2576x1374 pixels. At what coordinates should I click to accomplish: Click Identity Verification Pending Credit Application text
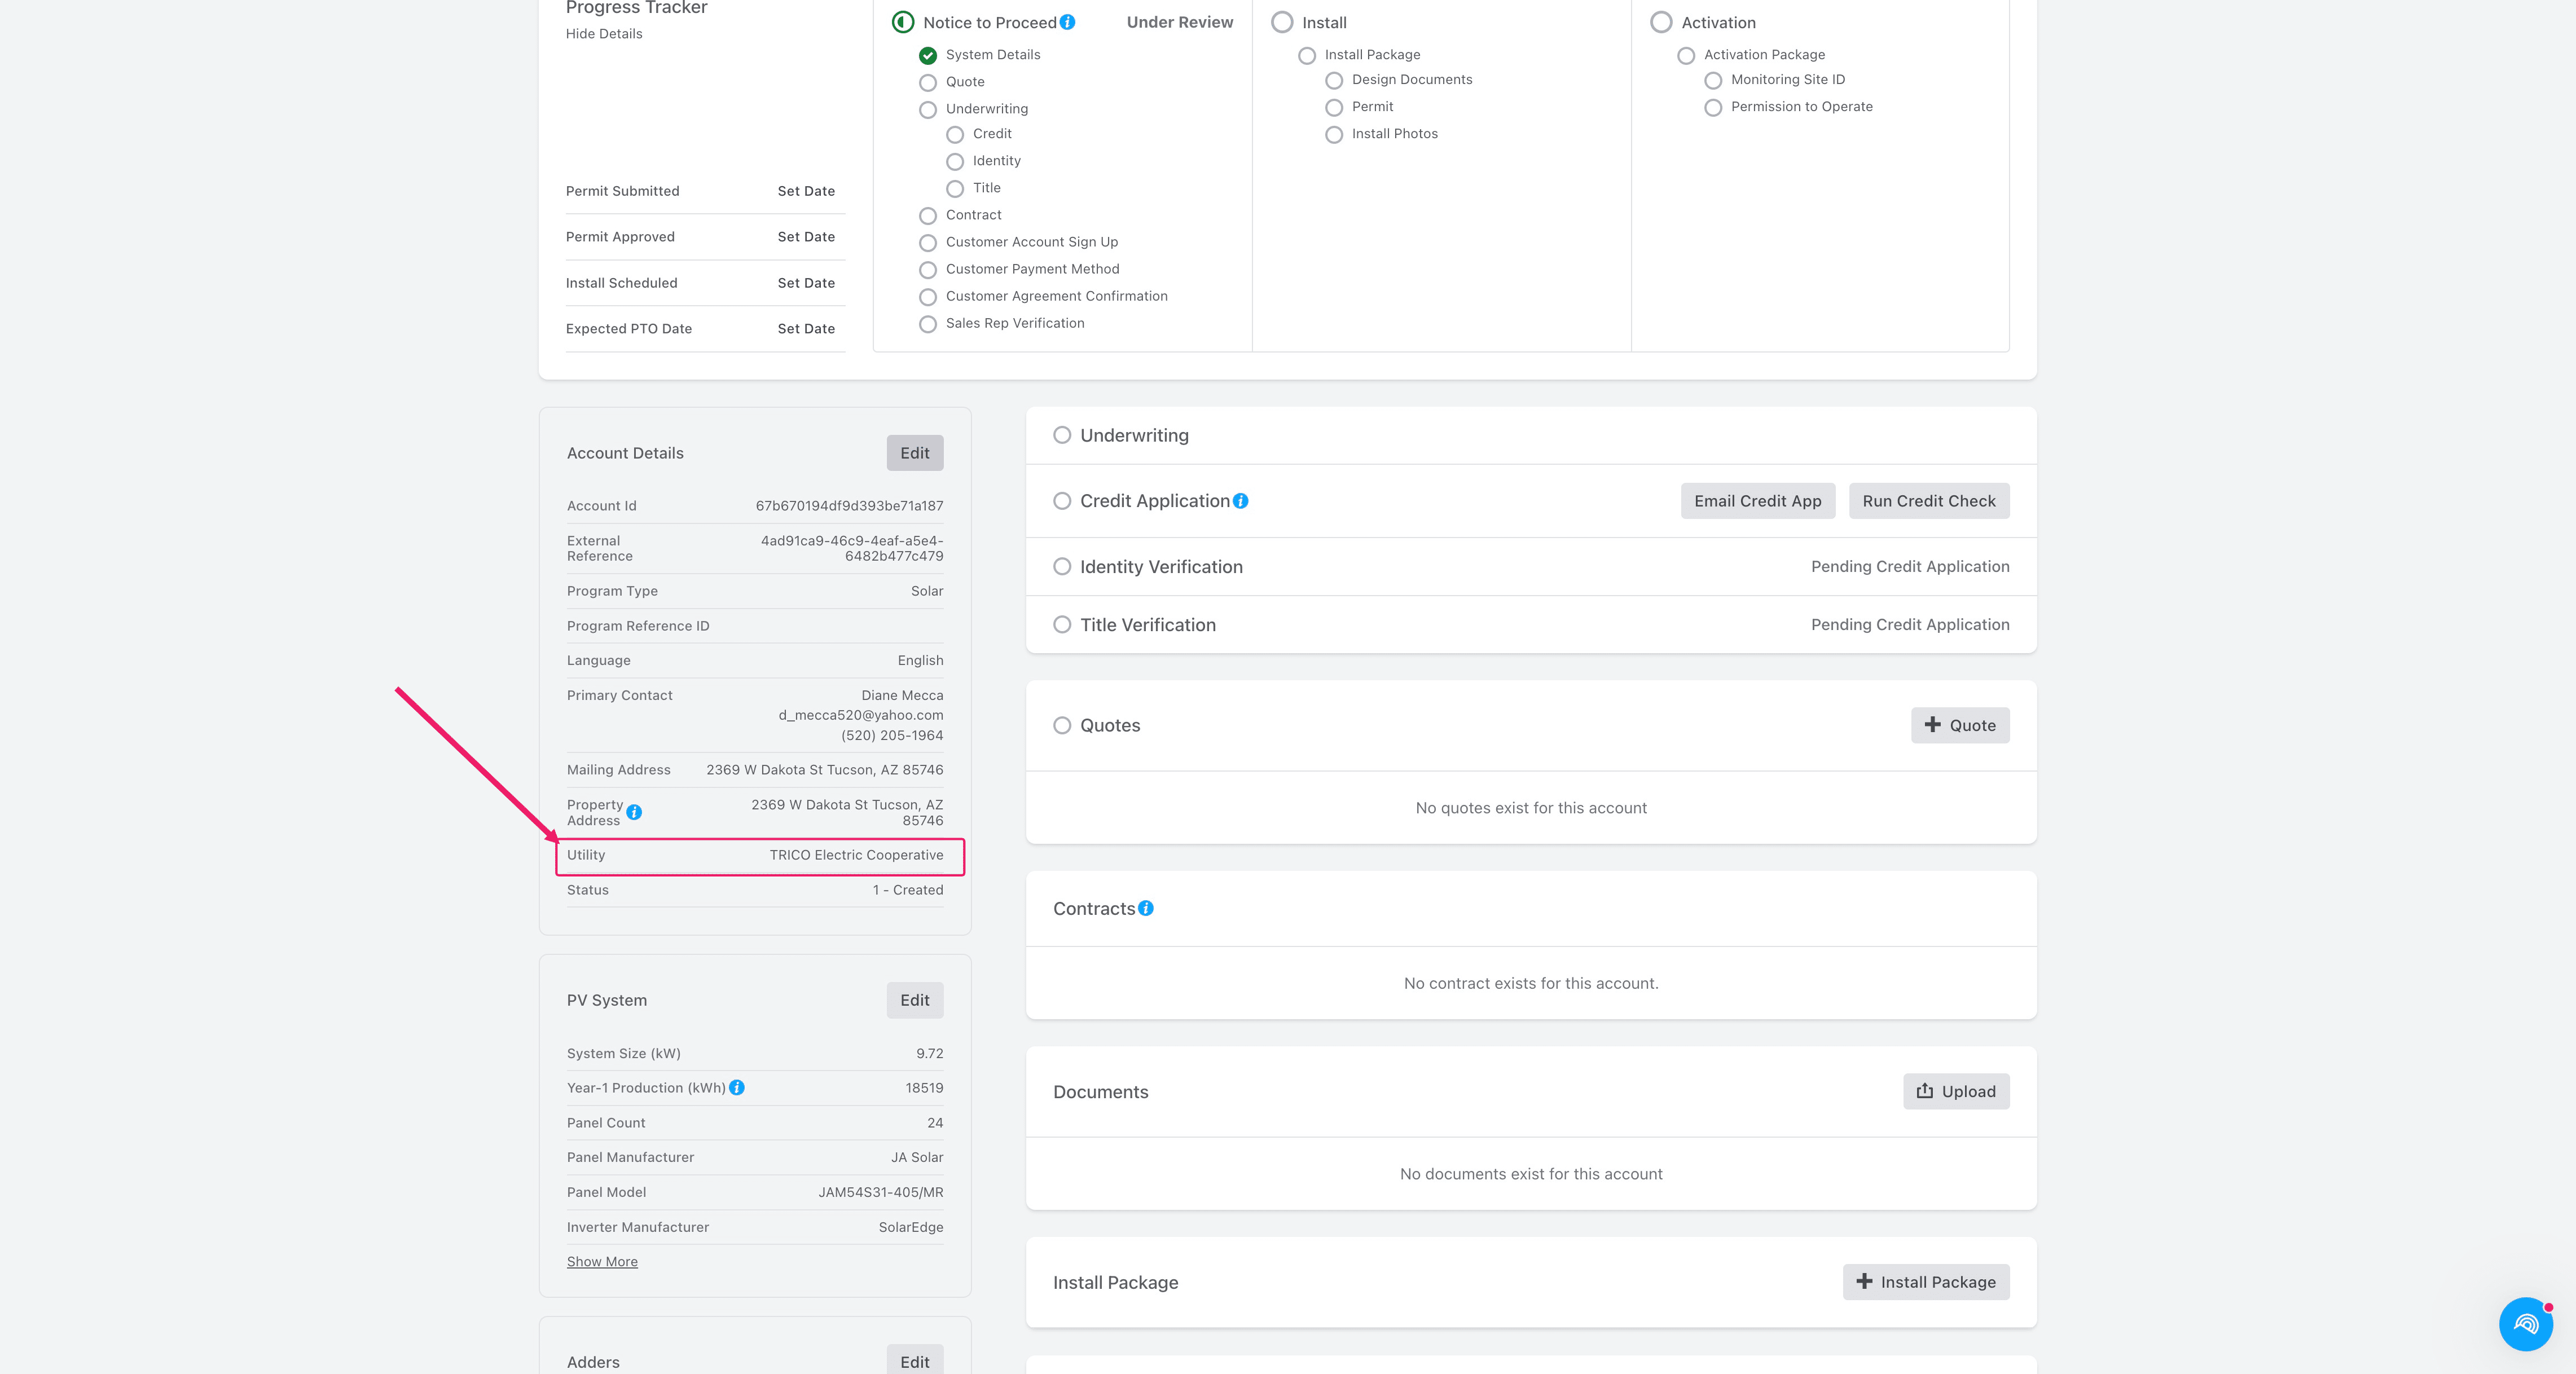[1909, 566]
